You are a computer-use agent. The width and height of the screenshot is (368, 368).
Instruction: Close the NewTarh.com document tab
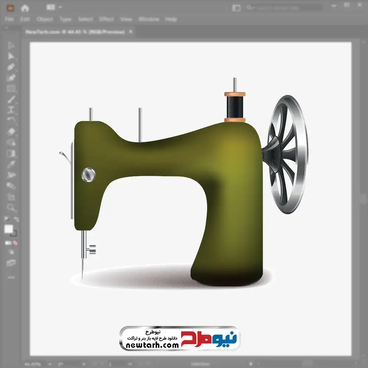131,32
